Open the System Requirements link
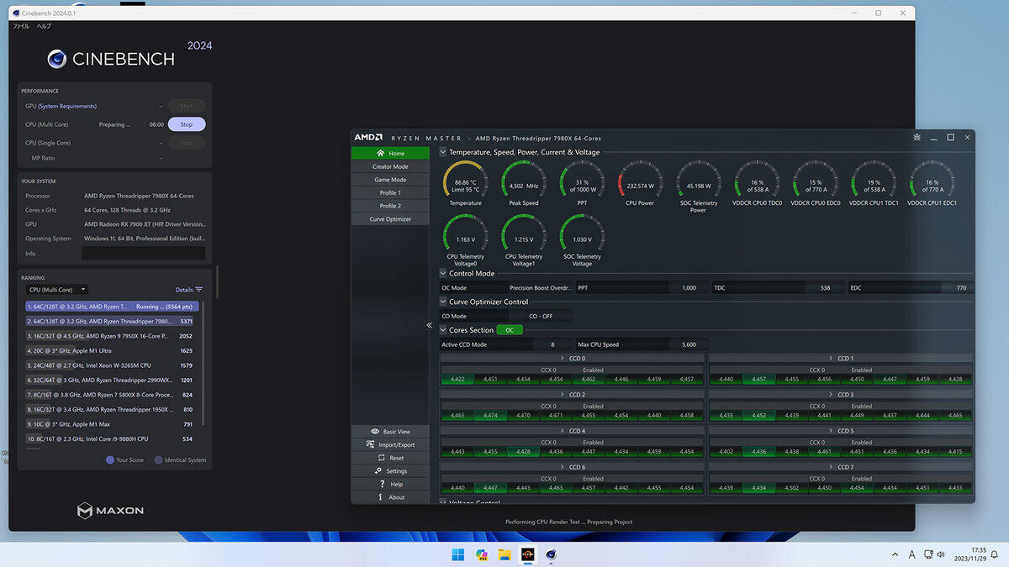Viewport: 1009px width, 567px height. [x=67, y=106]
